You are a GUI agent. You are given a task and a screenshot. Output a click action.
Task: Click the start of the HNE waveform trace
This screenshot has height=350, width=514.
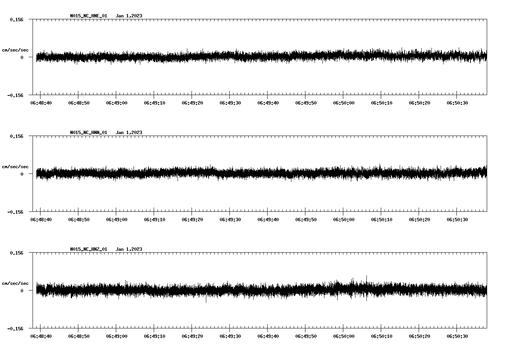(x=37, y=57)
